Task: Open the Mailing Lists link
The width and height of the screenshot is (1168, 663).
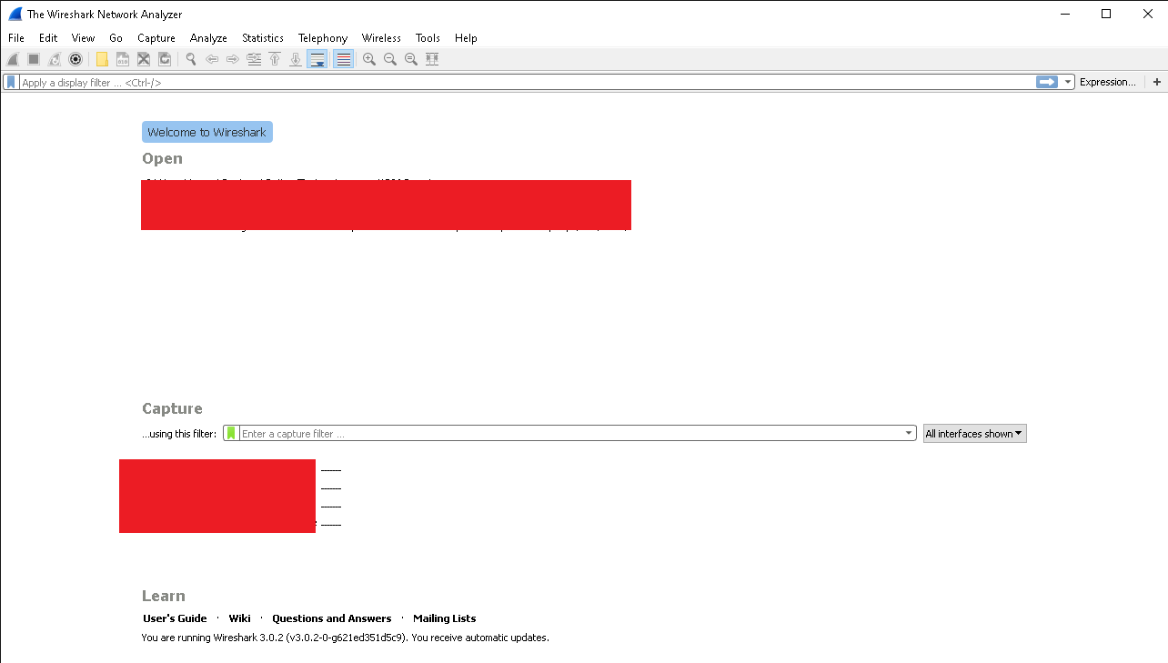Action: (x=445, y=618)
